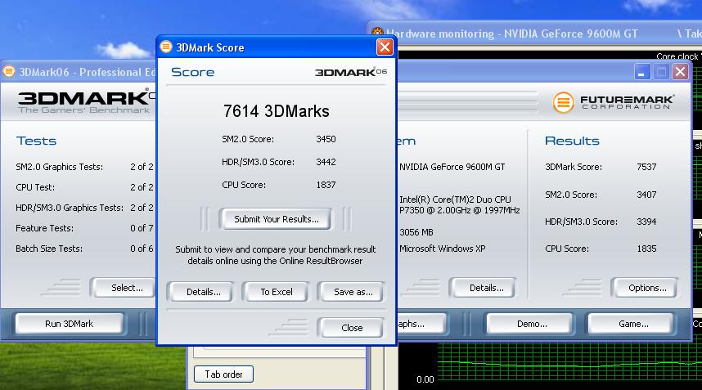This screenshot has height=390, width=702.
Task: Export the score with To Excel
Action: coord(277,292)
